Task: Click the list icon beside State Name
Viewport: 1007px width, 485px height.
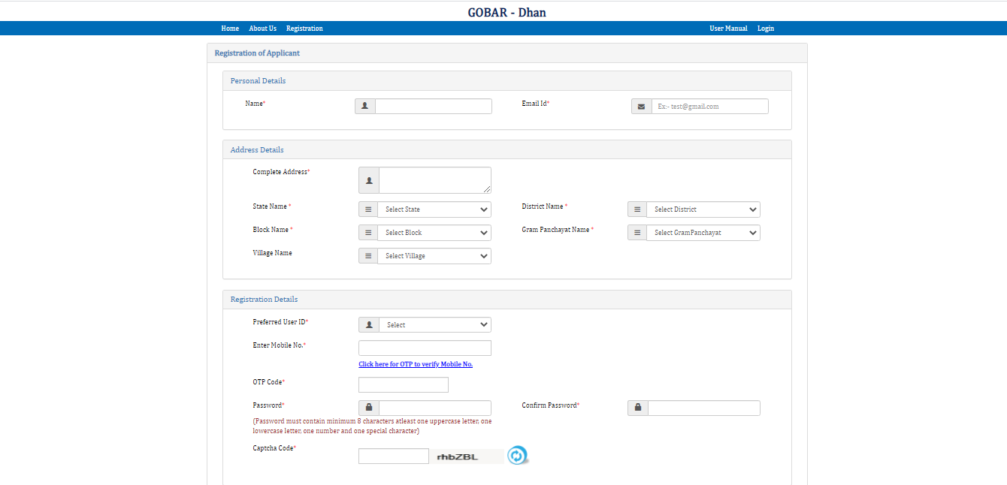Action: (x=368, y=209)
